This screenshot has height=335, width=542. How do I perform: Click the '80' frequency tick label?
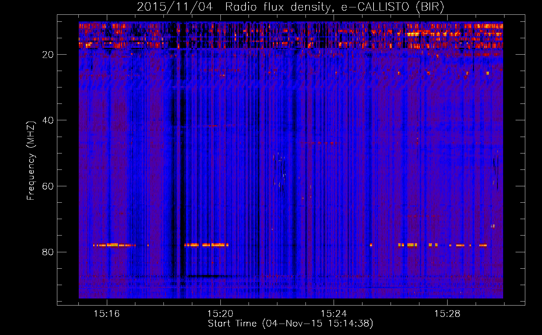[x=48, y=252]
